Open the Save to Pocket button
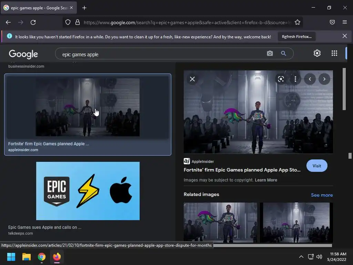The width and height of the screenshot is (353, 265). [x=332, y=22]
